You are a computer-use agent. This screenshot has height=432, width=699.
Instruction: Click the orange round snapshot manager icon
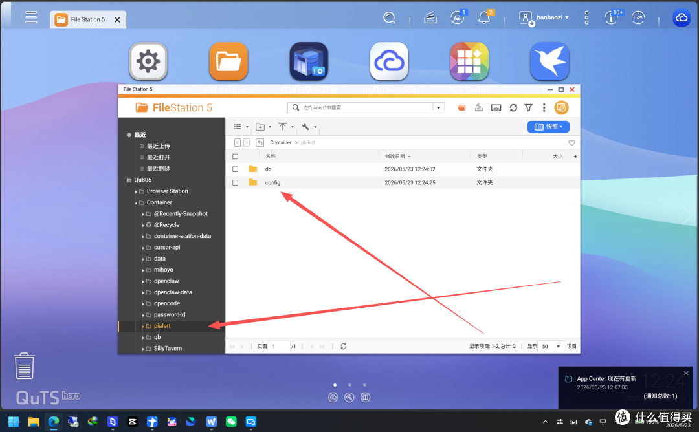point(561,108)
